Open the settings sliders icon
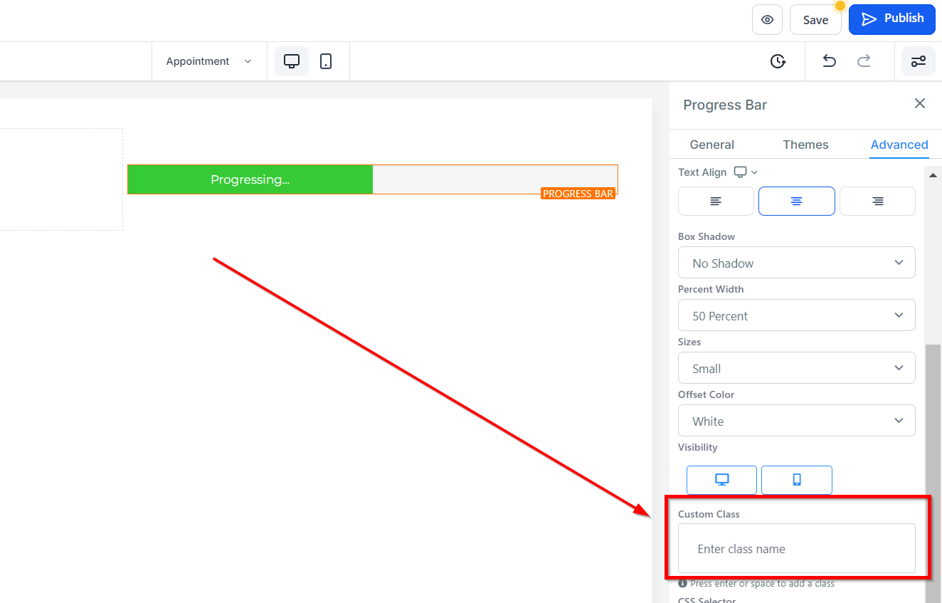 point(919,61)
